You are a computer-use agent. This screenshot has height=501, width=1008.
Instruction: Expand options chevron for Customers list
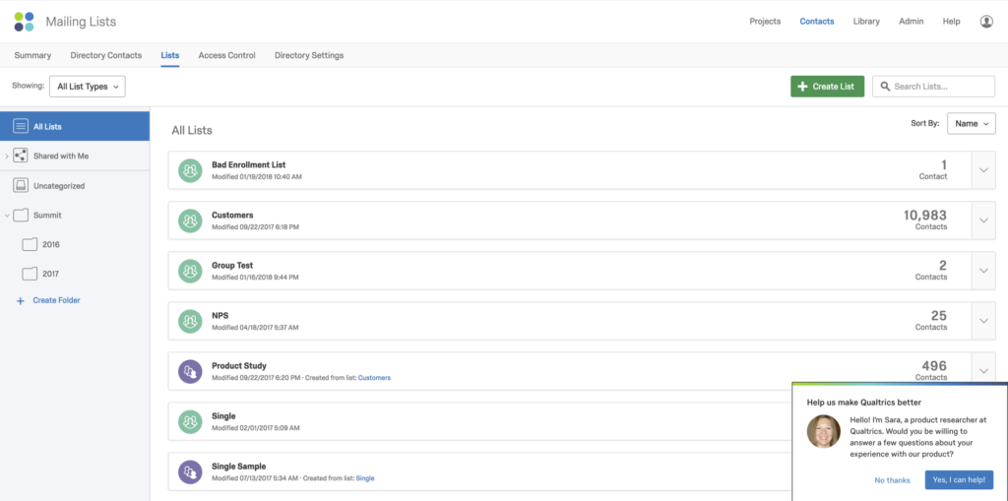(983, 220)
